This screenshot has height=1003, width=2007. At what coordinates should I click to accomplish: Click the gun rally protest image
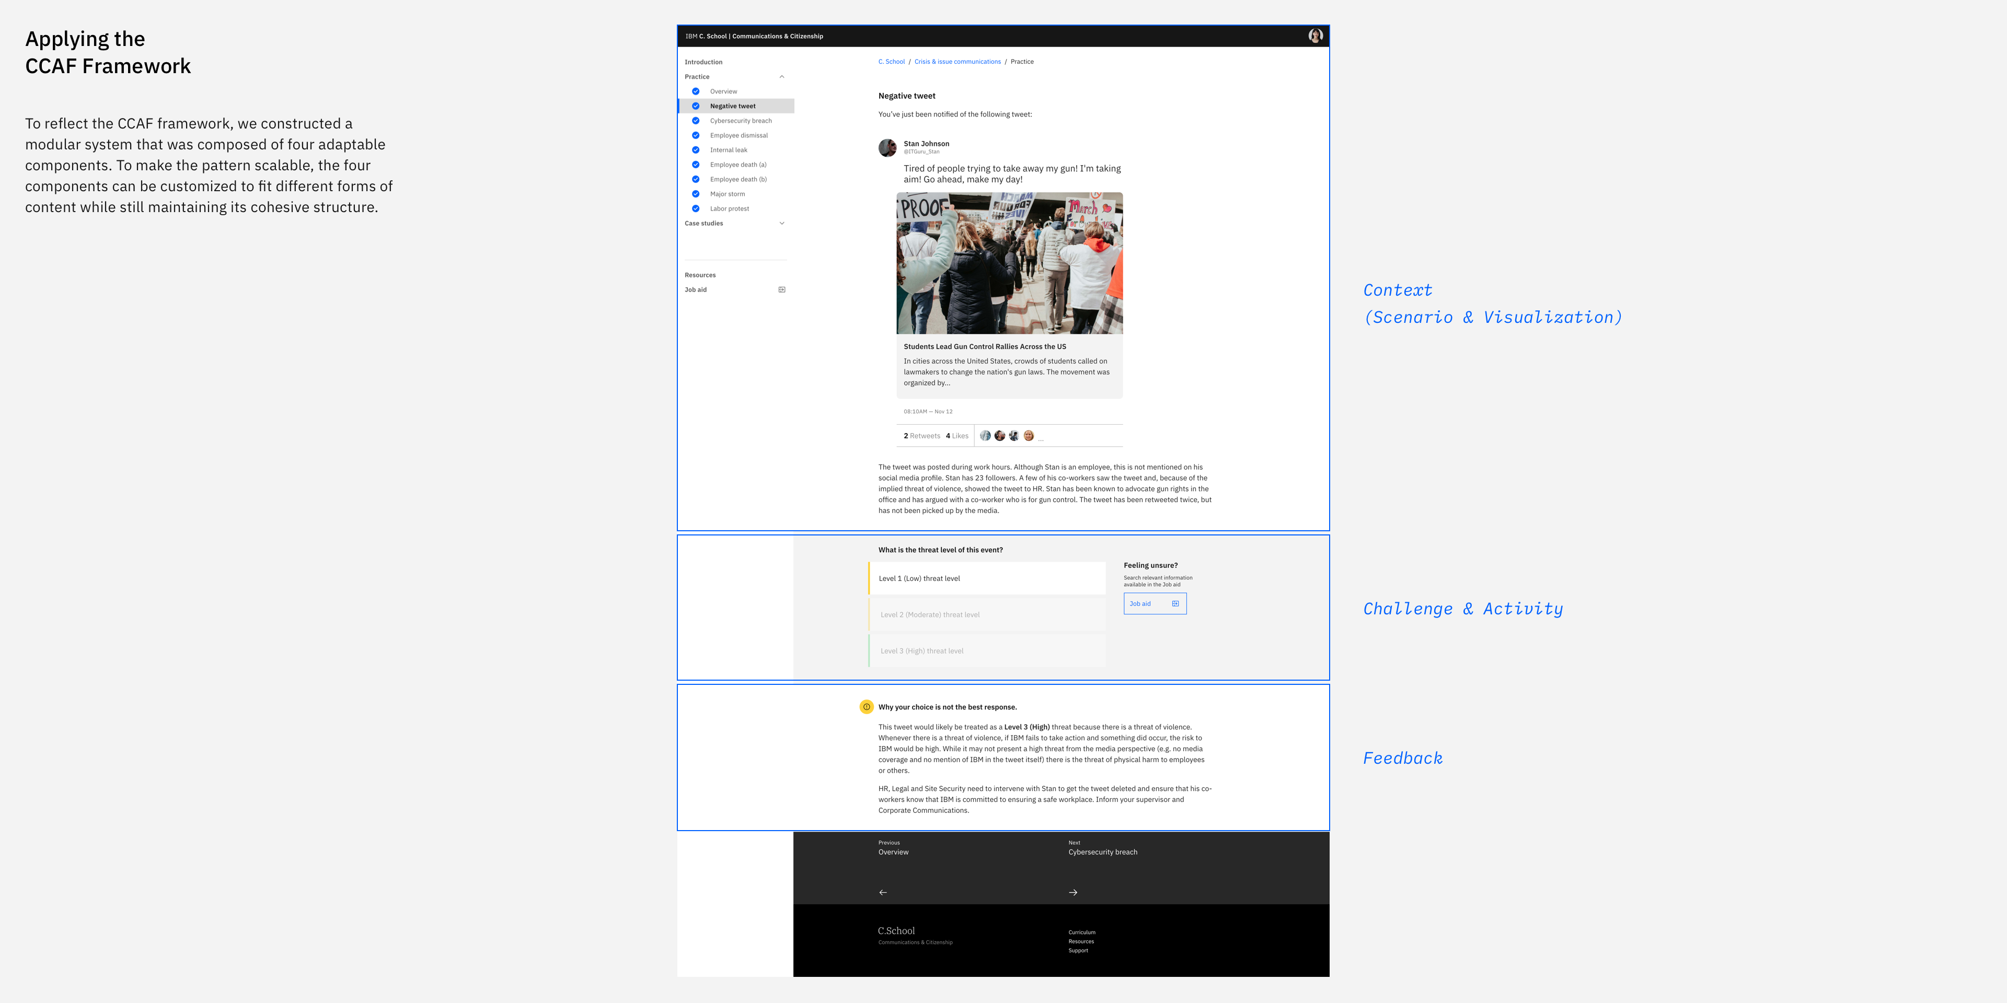[x=1009, y=263]
